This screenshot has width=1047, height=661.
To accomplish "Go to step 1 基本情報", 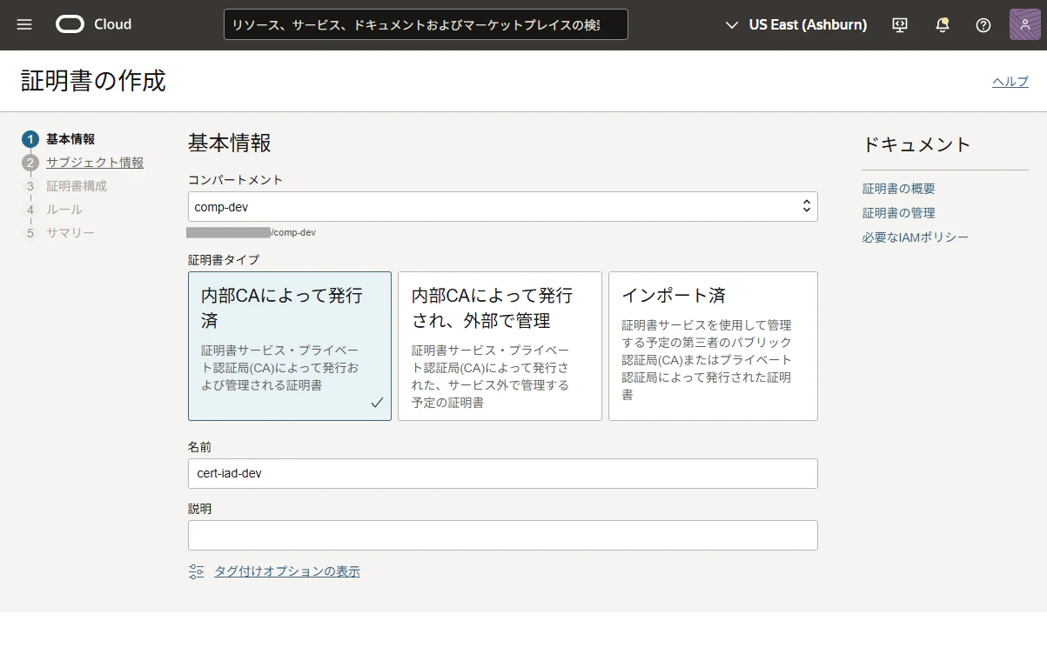I will click(59, 139).
